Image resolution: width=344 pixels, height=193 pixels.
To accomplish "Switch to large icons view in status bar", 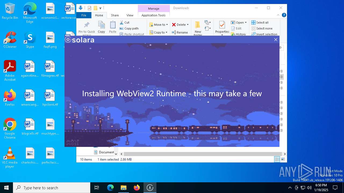I will click(283, 159).
